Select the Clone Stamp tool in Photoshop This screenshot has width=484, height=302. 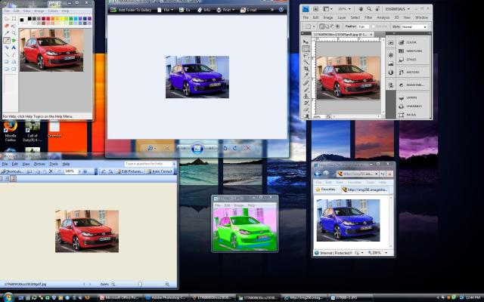306,96
